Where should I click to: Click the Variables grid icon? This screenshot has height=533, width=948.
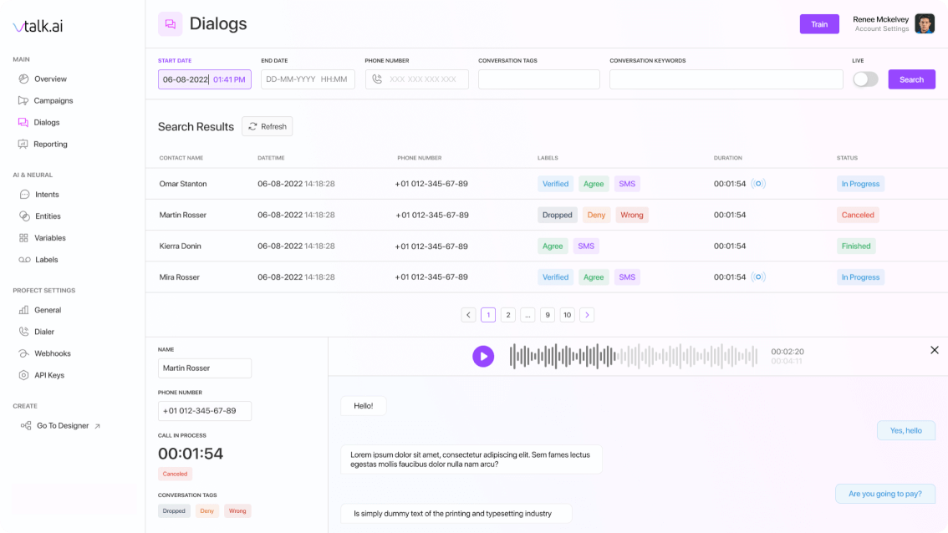click(23, 237)
